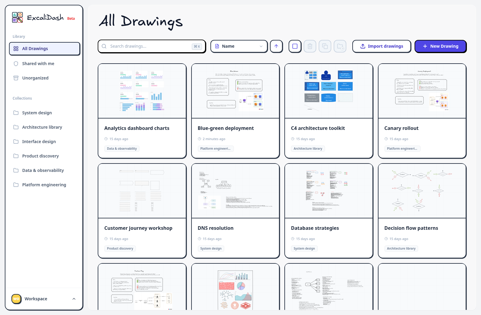Select the Platform engineering collection
Viewport: 481px width, 315px height.
44,185
